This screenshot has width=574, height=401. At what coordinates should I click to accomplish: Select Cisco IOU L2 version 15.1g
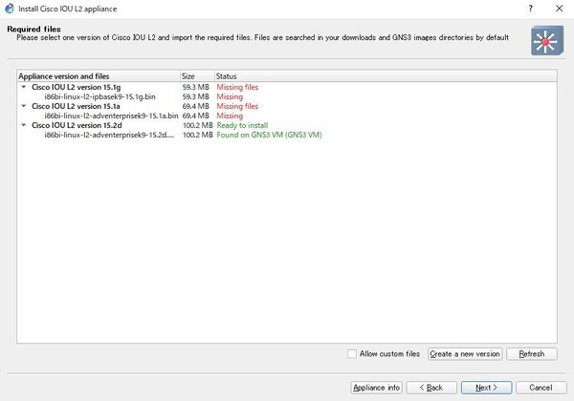pos(77,87)
